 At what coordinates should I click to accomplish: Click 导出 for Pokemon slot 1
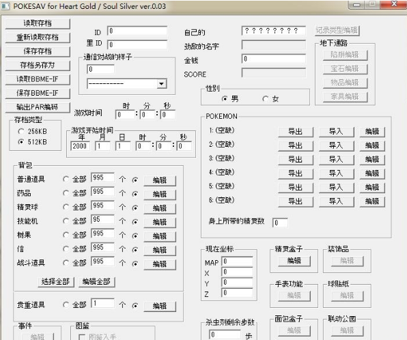pos(296,132)
